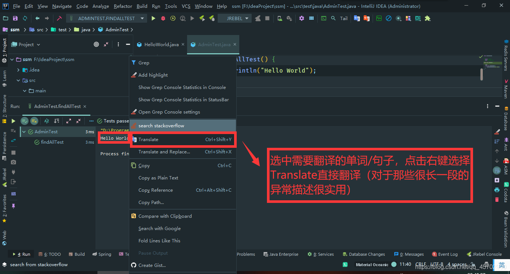Expand all test results in Run panel
The width and height of the screenshot is (510, 274).
(x=69, y=121)
